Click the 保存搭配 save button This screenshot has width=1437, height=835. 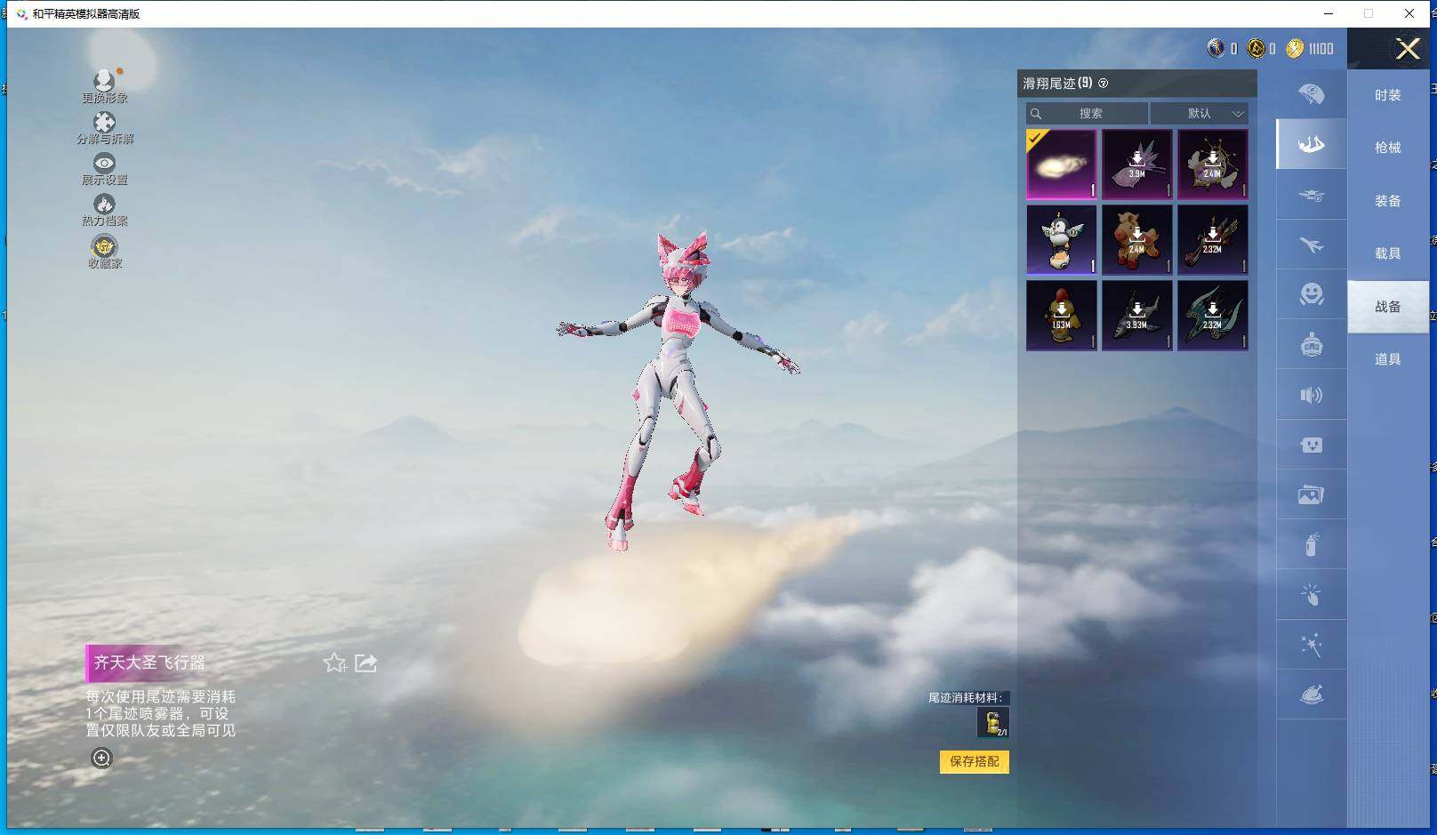[x=974, y=761]
